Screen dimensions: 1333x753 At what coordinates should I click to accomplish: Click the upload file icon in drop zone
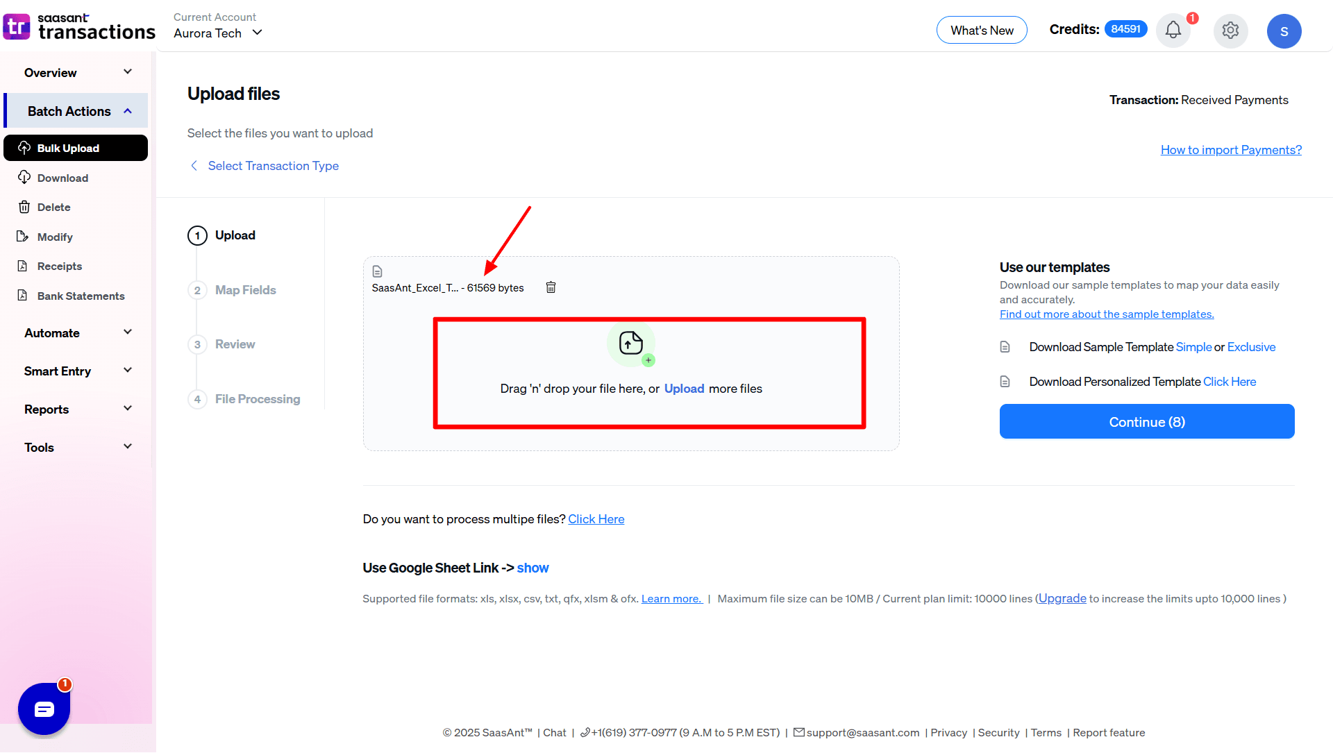tap(630, 343)
